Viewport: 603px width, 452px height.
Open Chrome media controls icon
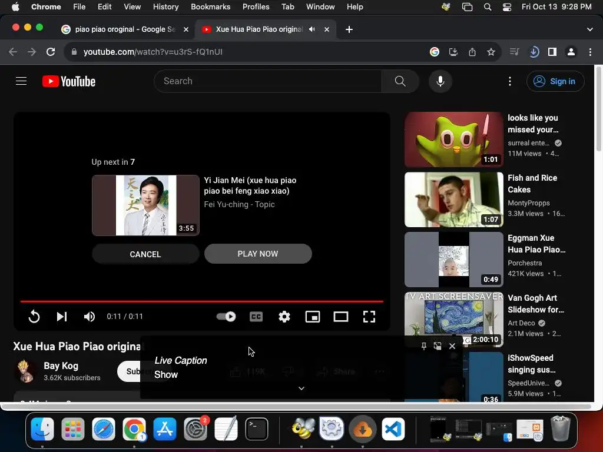point(514,52)
